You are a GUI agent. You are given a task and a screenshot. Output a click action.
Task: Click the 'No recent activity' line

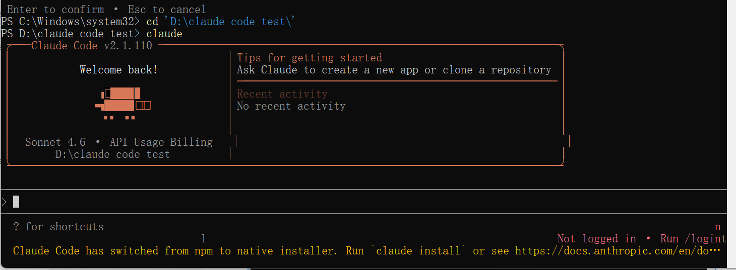pos(291,106)
